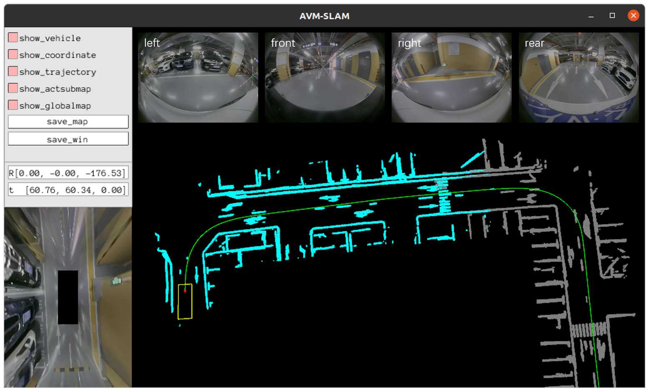
Task: Click the black vehicle mask in bird's-eye view
Action: click(x=68, y=297)
